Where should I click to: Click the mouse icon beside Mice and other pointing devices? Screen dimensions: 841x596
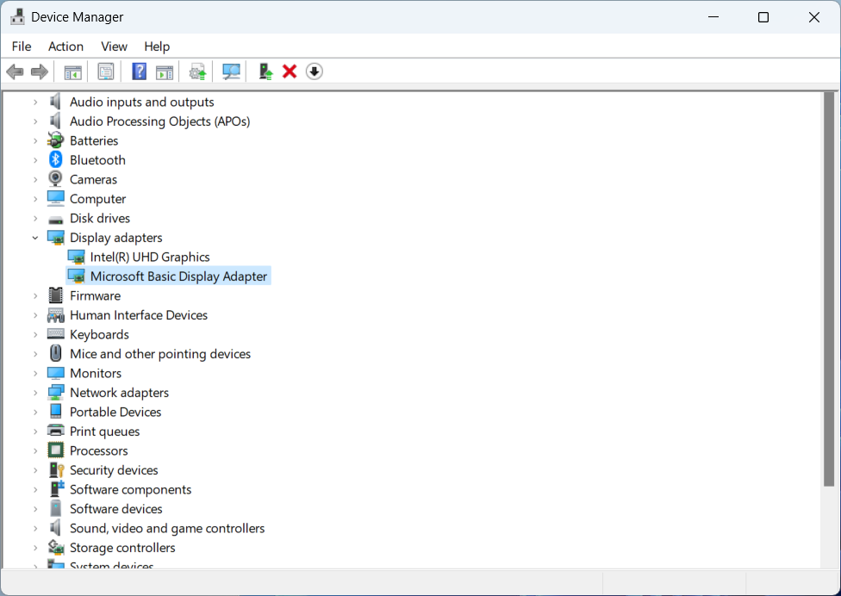56,353
